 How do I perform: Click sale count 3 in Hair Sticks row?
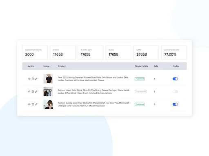click(x=154, y=104)
